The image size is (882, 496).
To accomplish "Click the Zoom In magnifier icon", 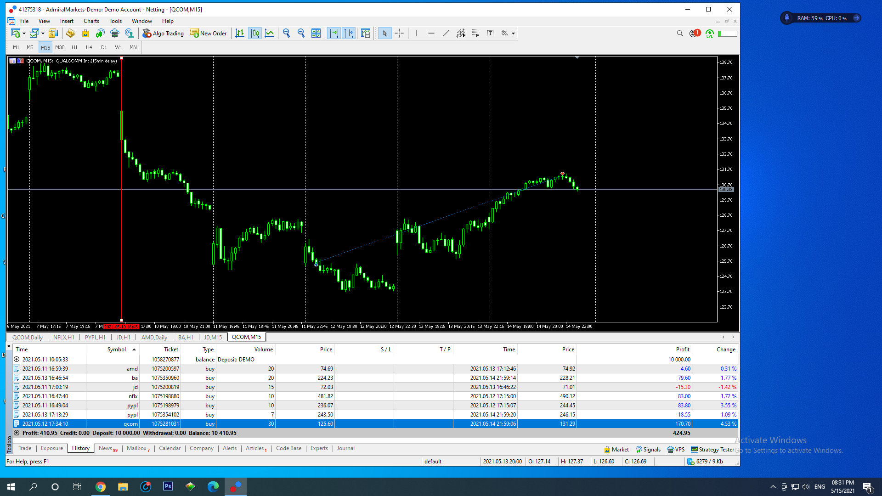I will point(286,33).
